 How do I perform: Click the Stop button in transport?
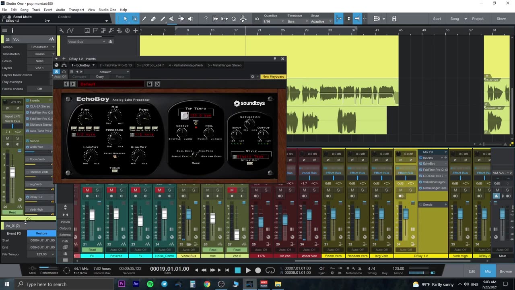click(x=237, y=270)
